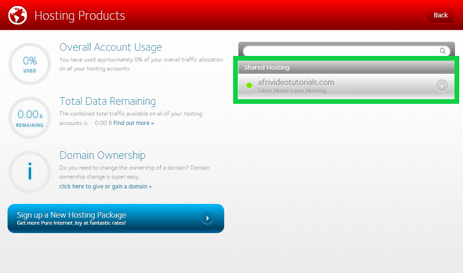463x273 pixels.
Task: Expand afrivideotutorials.com using its arrow button
Action: (x=442, y=86)
